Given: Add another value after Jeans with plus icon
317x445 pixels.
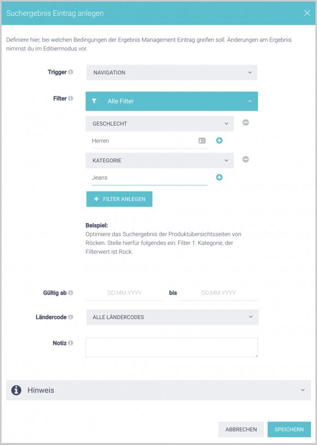Looking at the screenshot, I should [219, 178].
